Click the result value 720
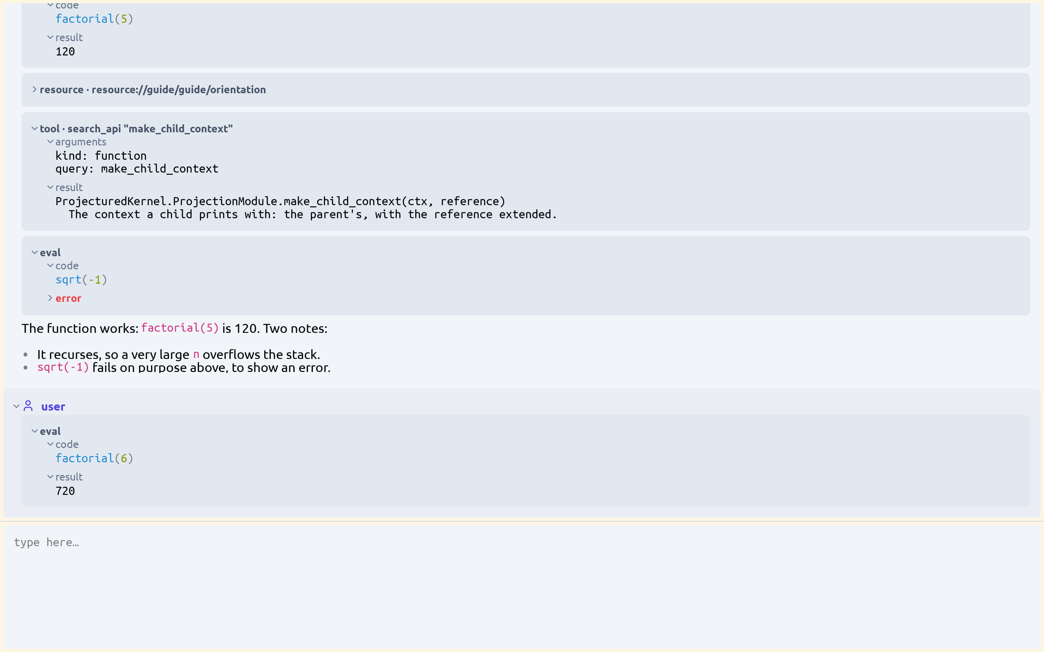The height and width of the screenshot is (652, 1044). point(65,491)
